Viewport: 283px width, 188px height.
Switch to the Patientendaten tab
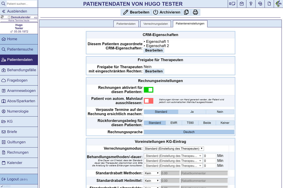coord(126,24)
